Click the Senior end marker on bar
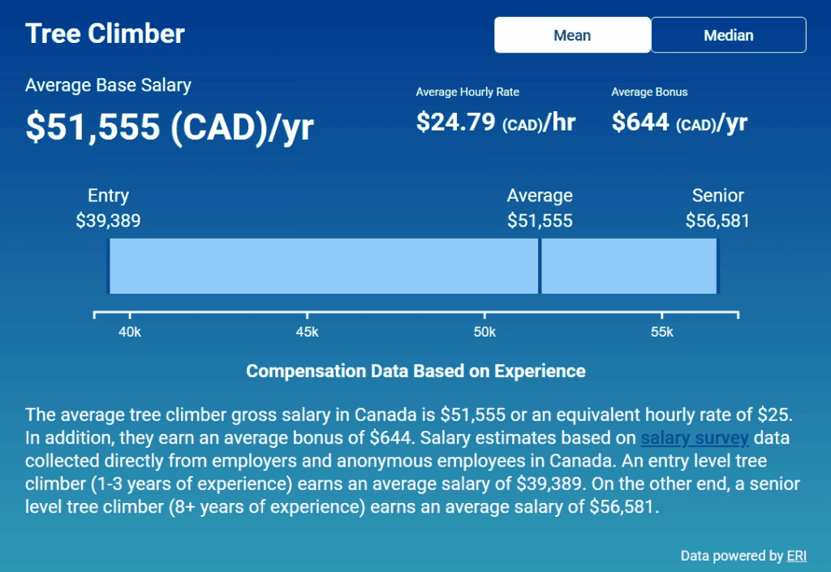This screenshot has height=572, width=831. [717, 266]
